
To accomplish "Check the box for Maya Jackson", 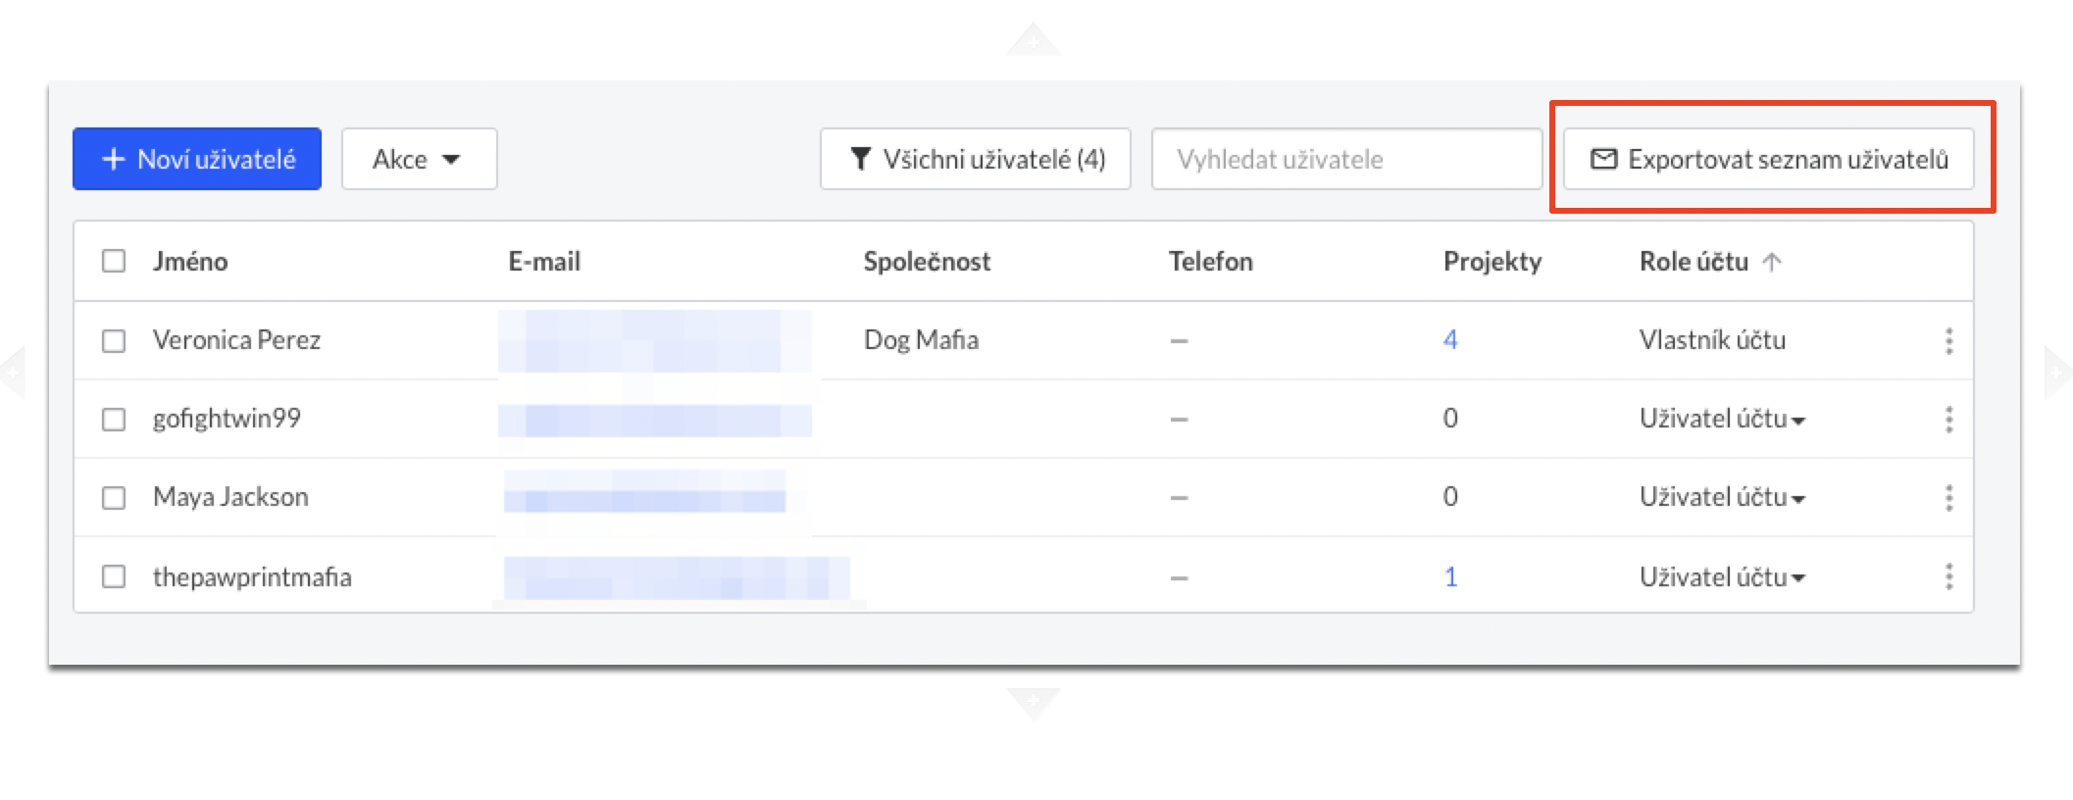I will (114, 498).
